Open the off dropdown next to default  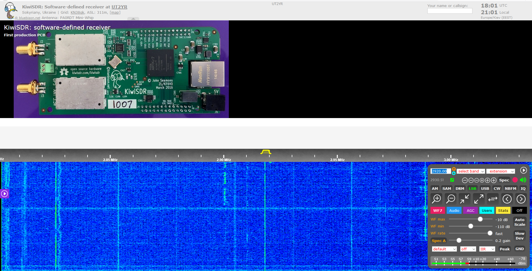click(x=468, y=249)
